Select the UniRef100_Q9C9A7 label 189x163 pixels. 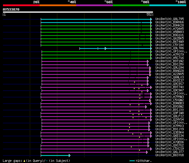pyautogui.click(x=170, y=90)
